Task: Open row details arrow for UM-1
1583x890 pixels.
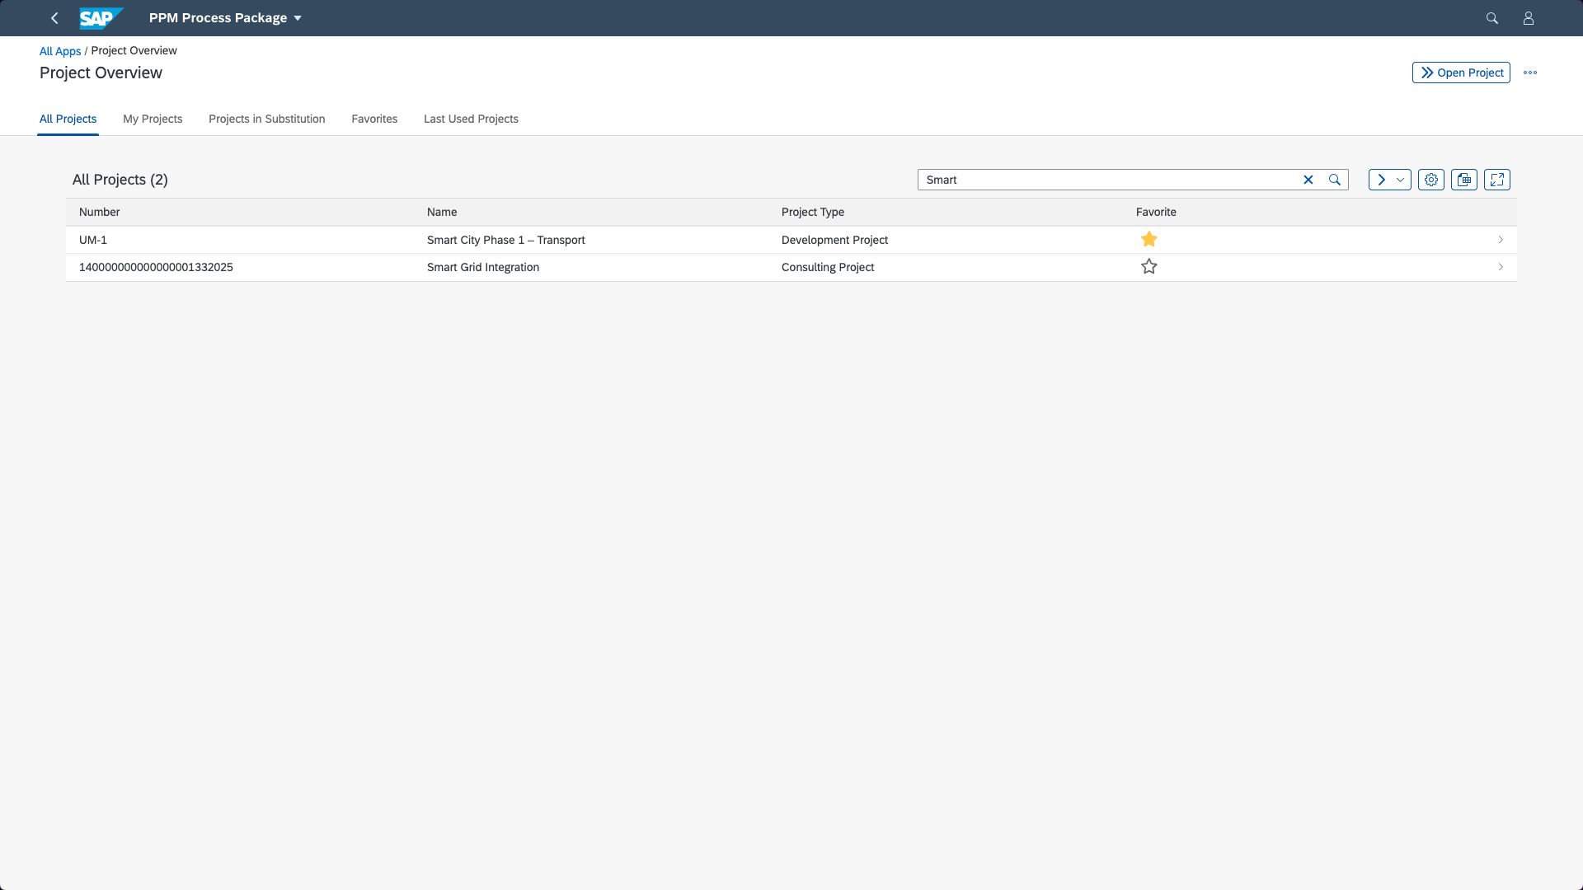Action: [x=1500, y=240]
